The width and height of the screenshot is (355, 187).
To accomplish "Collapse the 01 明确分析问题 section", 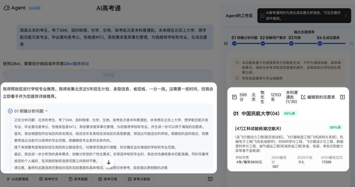I will coord(46,111).
